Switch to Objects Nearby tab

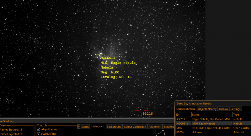(207, 109)
